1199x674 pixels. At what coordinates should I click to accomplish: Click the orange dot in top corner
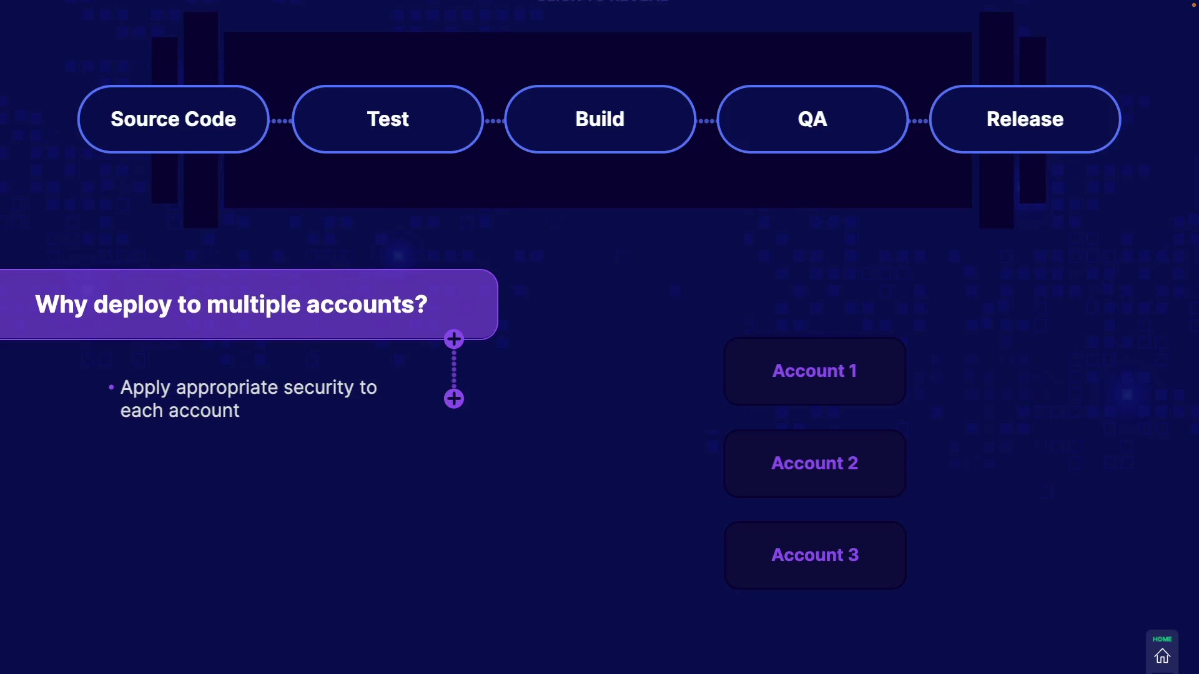[x=1194, y=5]
